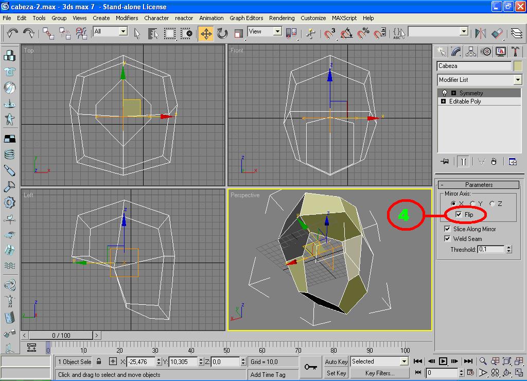Image resolution: width=527 pixels, height=381 pixels.
Task: Click the Play Animation button
Action: [443, 361]
